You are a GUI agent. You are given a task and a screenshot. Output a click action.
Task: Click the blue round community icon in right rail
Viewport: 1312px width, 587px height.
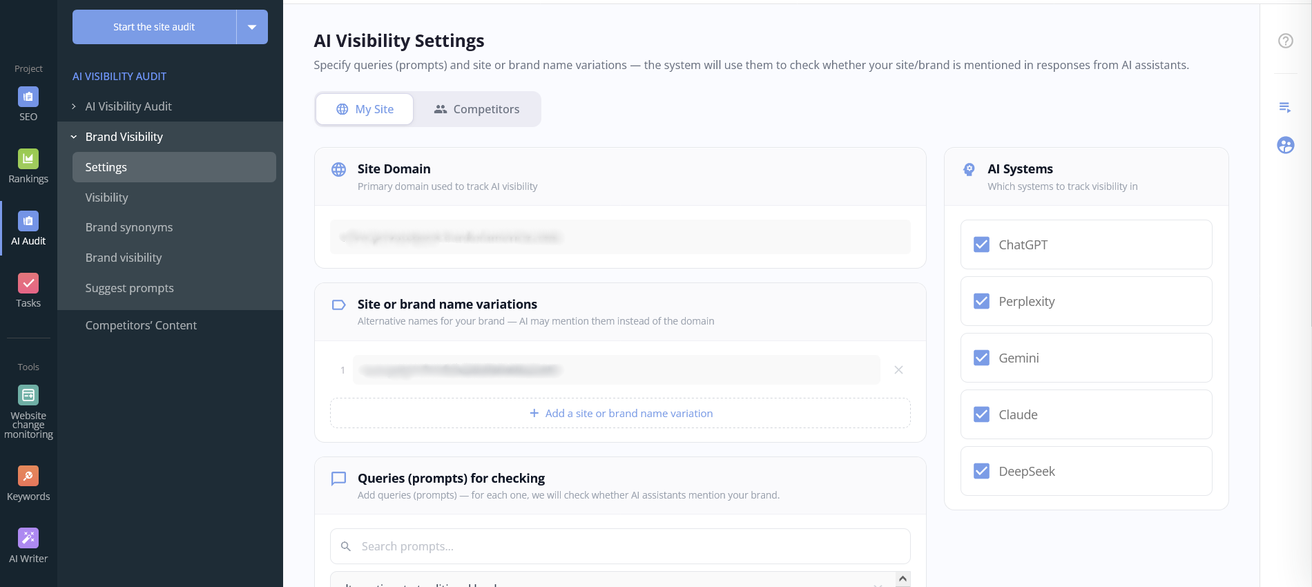click(x=1285, y=145)
